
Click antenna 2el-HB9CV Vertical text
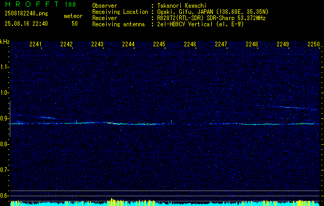(x=200, y=24)
